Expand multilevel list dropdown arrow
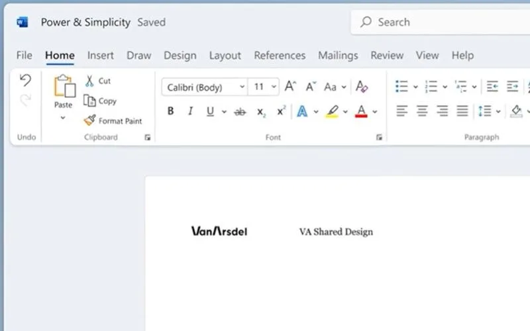The width and height of the screenshot is (530, 331). (x=474, y=87)
